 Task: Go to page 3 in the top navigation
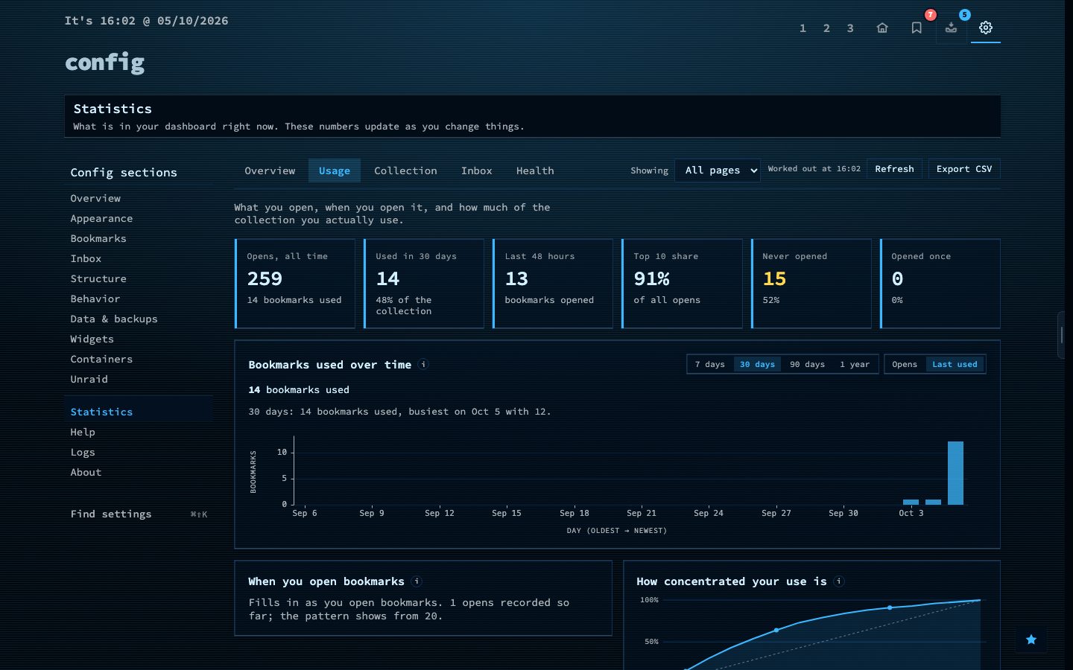click(850, 28)
